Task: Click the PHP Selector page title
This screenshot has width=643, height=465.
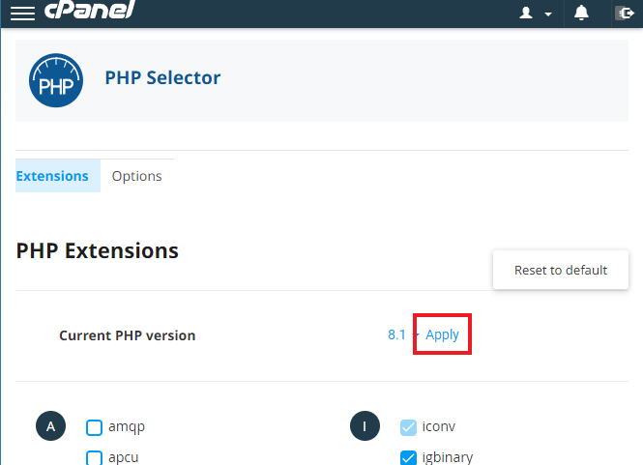Action: click(162, 77)
